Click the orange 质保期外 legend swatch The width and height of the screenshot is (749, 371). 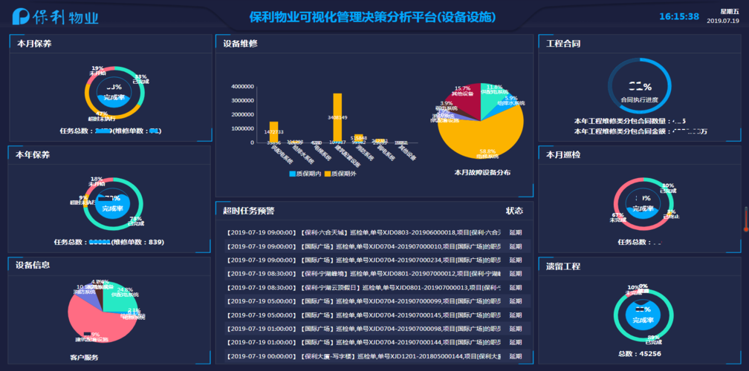tap(328, 174)
